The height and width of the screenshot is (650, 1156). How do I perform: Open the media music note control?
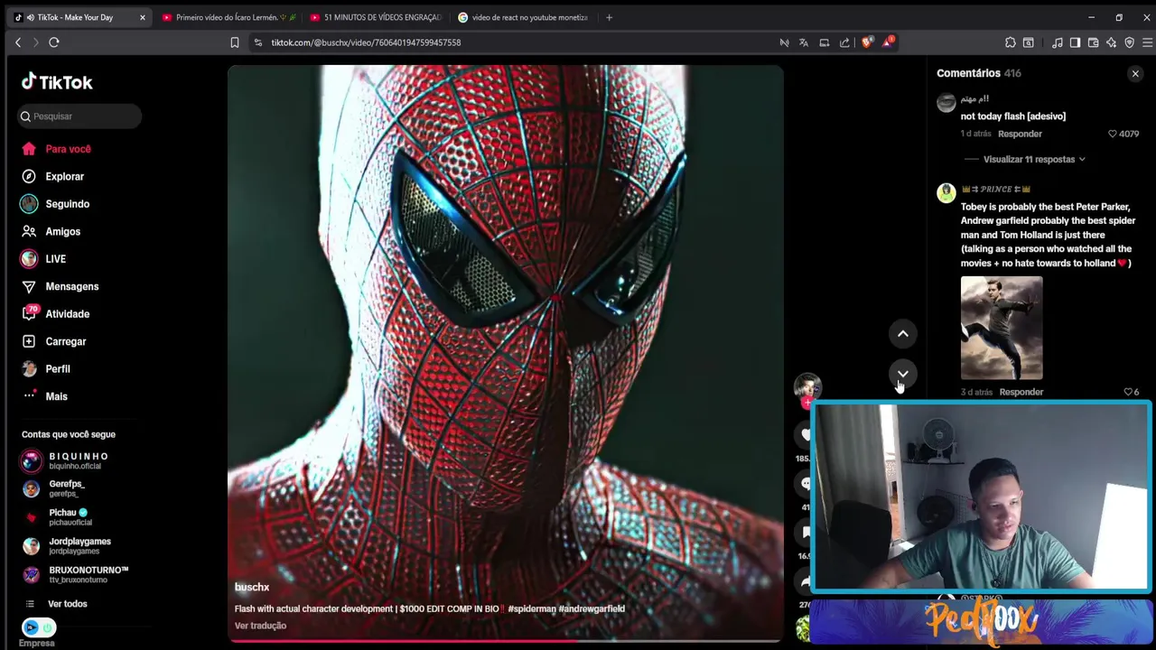tap(1058, 42)
